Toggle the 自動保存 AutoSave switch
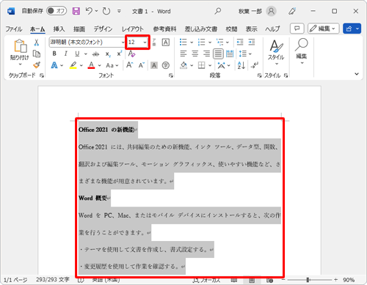This screenshot has height=285, width=367. click(57, 11)
